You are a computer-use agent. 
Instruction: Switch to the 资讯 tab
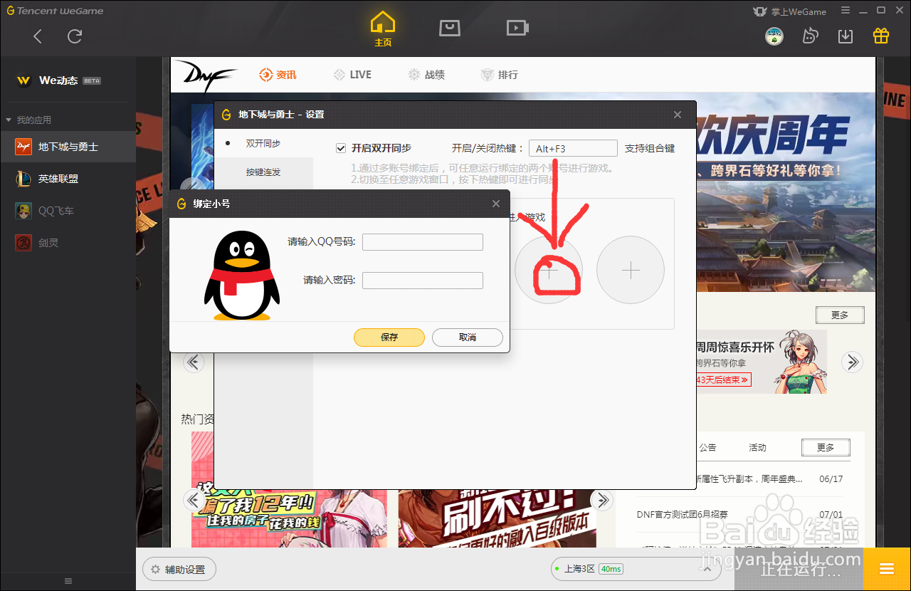[278, 75]
